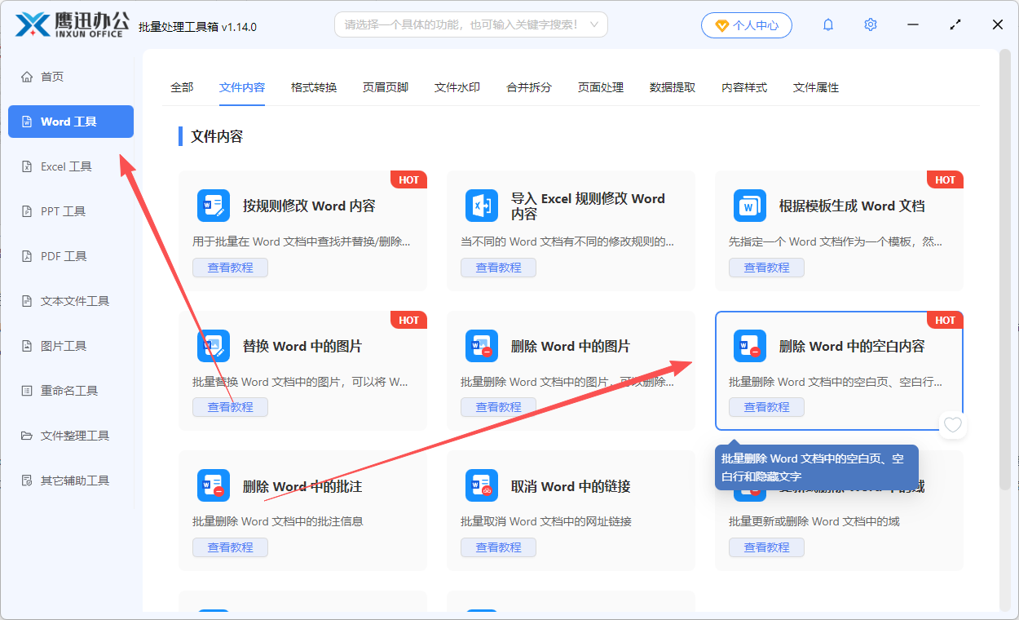The height and width of the screenshot is (620, 1019).
Task: Select the 删除 Word 中的批注 tool icon
Action: coord(213,486)
